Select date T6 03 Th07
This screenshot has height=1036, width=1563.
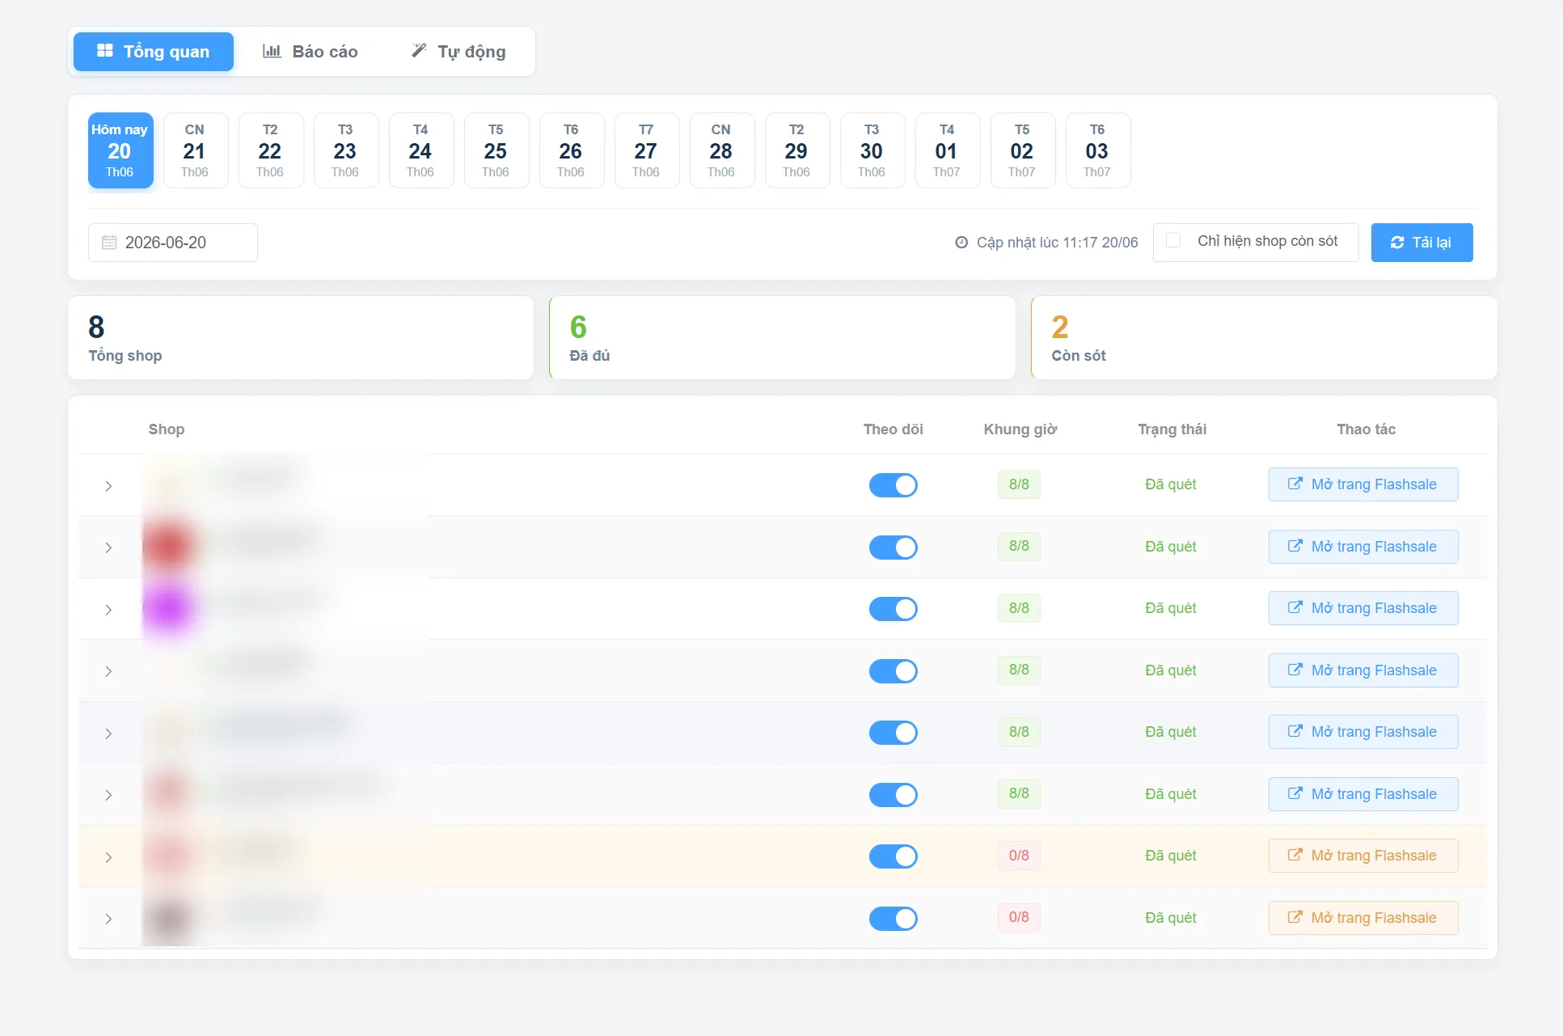[x=1097, y=150]
